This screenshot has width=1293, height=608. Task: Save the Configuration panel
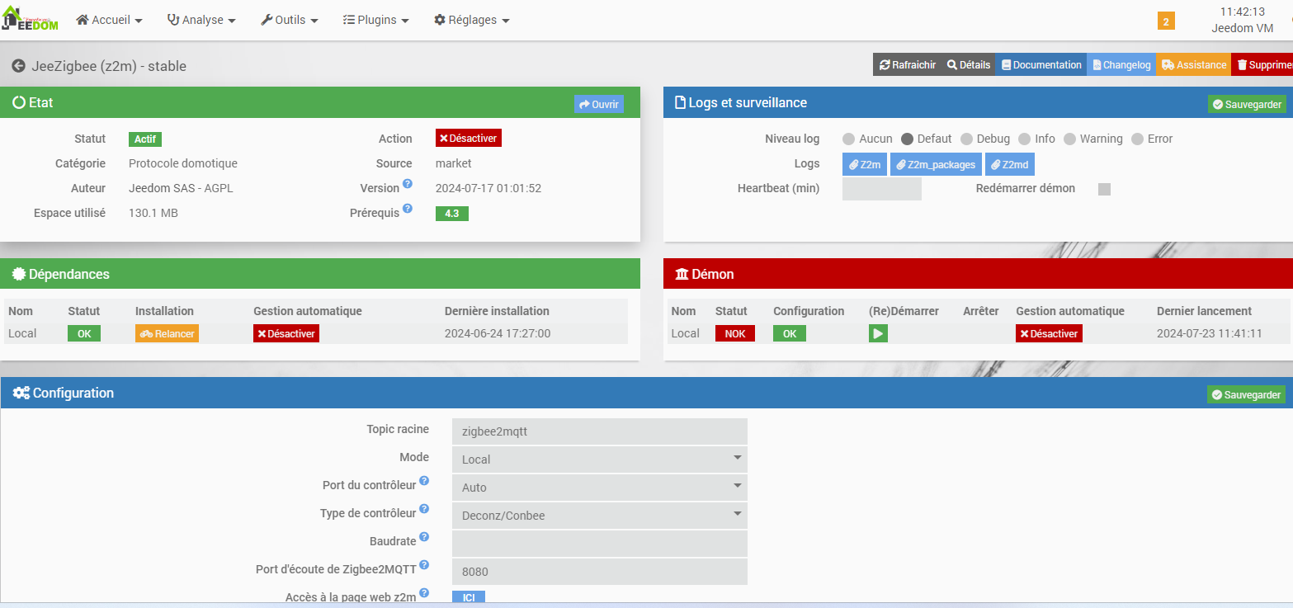coord(1247,394)
